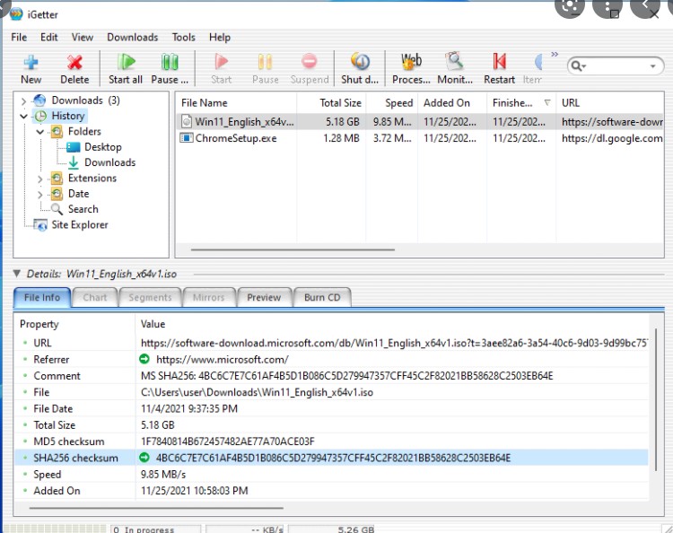This screenshot has height=533, width=673.
Task: Open the View menu
Action: tap(83, 38)
